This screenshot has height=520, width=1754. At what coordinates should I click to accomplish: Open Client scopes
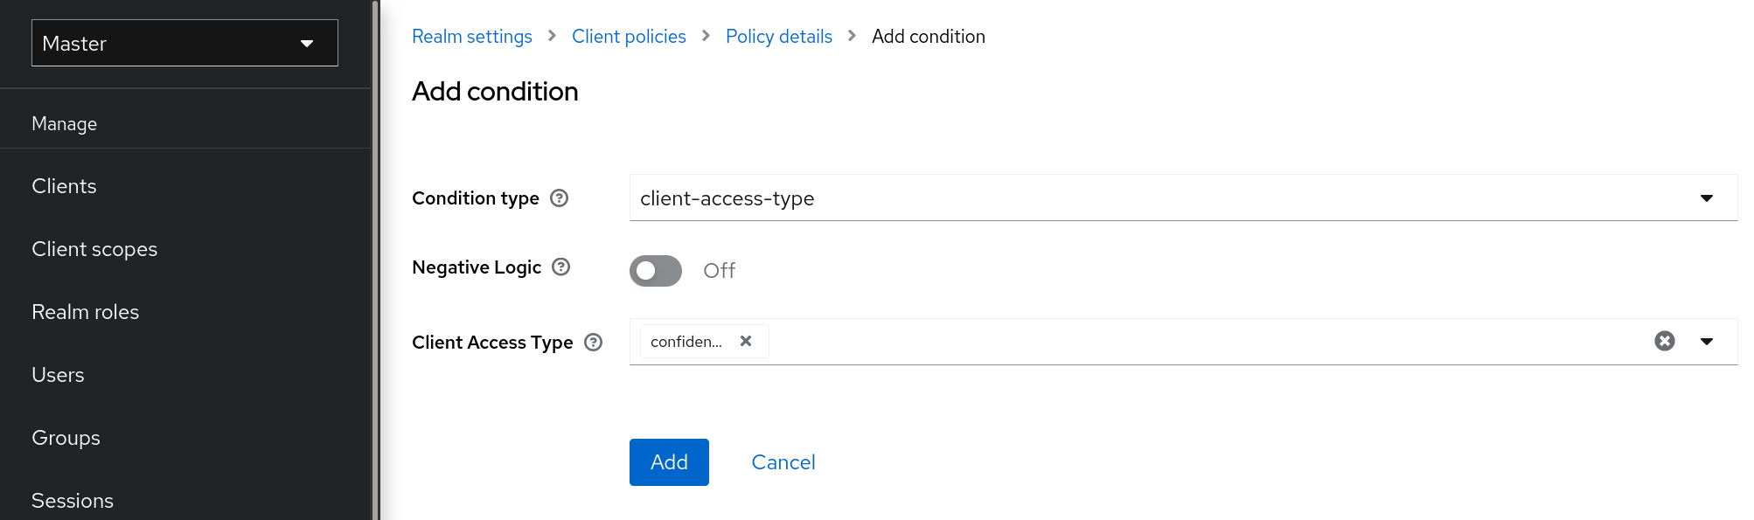(x=94, y=248)
